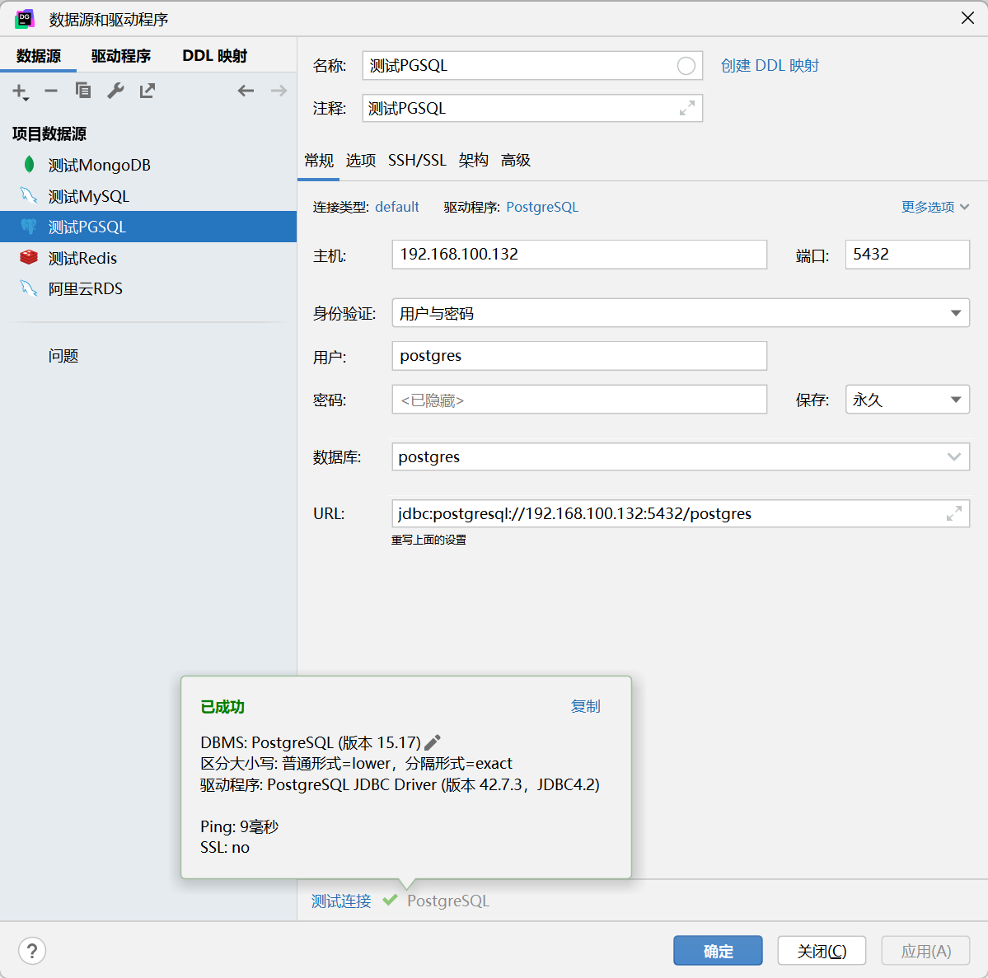The image size is (988, 978).
Task: Select 测试MongoDB data source
Action: coord(148,165)
